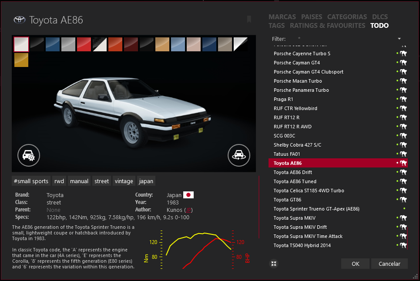
Task: Click the Kunos icon beside Toyota GT86
Action: click(404, 200)
